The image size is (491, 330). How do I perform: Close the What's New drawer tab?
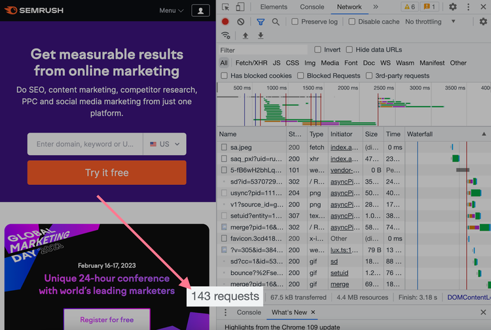(x=313, y=312)
